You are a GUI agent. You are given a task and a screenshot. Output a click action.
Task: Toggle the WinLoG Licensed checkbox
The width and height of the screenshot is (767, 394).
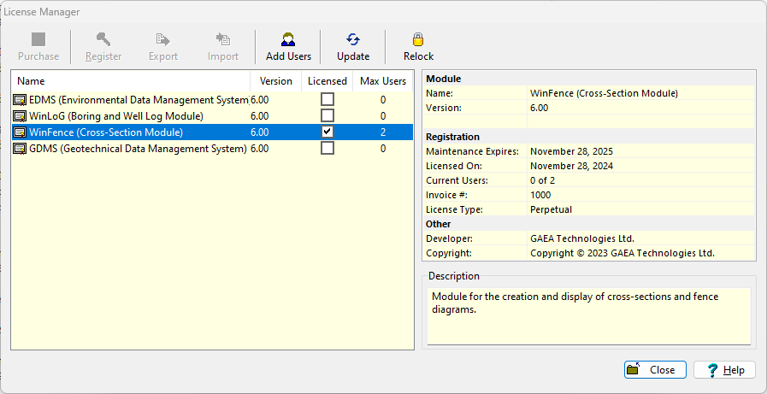[327, 116]
